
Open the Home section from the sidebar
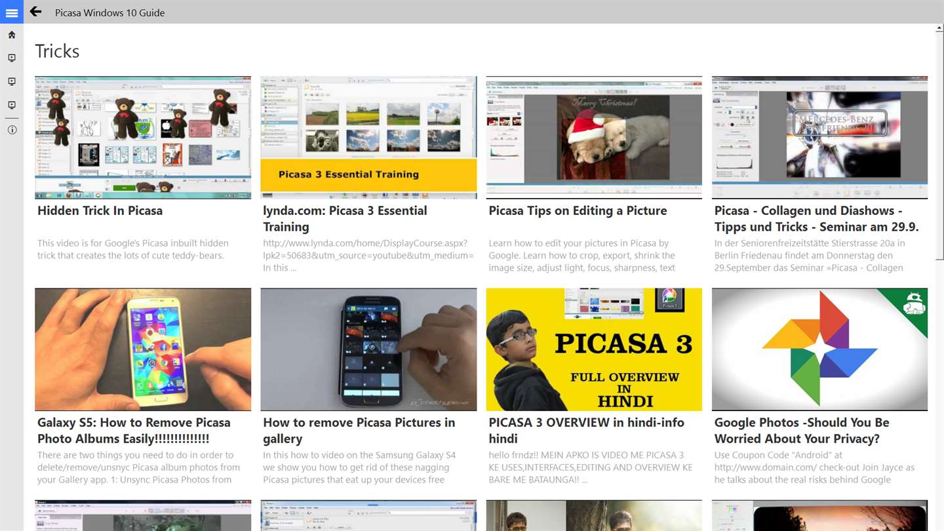(x=12, y=35)
